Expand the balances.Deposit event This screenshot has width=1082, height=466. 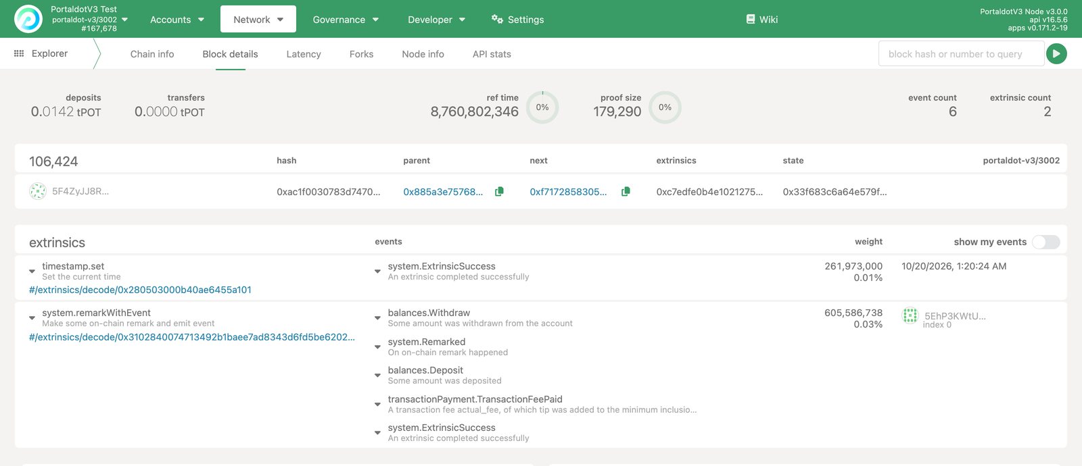tap(377, 375)
